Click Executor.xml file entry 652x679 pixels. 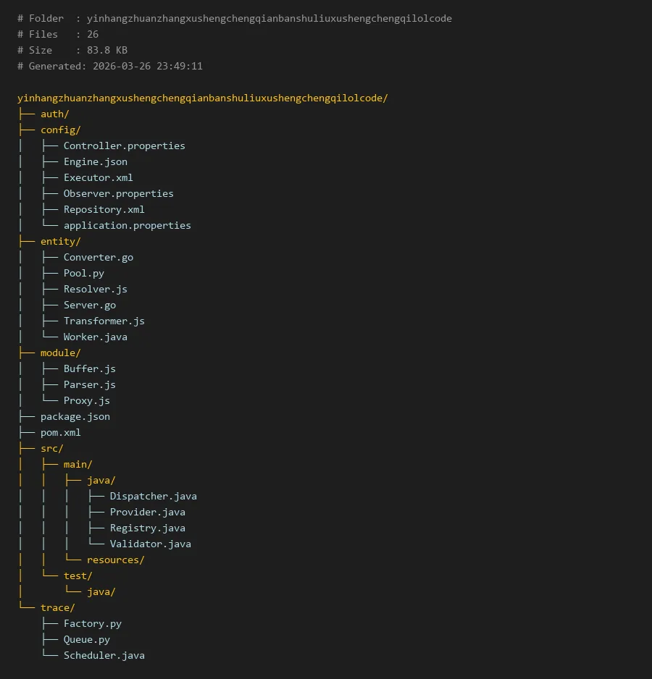98,177
